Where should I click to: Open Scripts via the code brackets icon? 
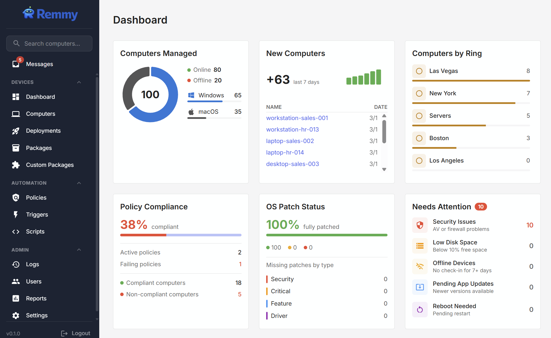tap(16, 231)
